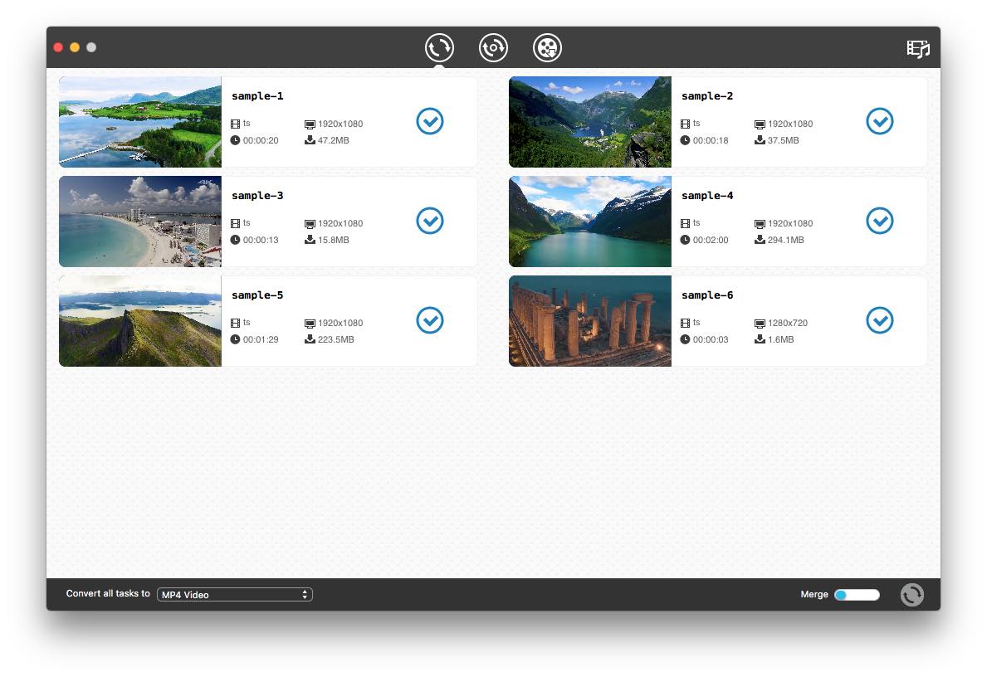Open the 'Convert all tasks to' dropdown
987x677 pixels.
click(x=235, y=594)
